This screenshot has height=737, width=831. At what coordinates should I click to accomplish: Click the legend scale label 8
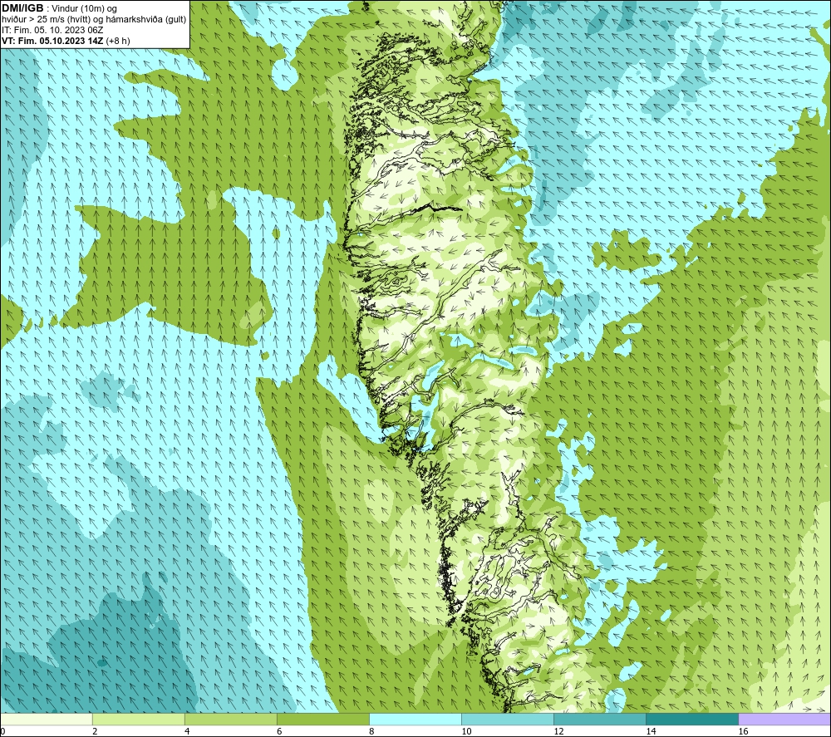pyautogui.click(x=371, y=732)
